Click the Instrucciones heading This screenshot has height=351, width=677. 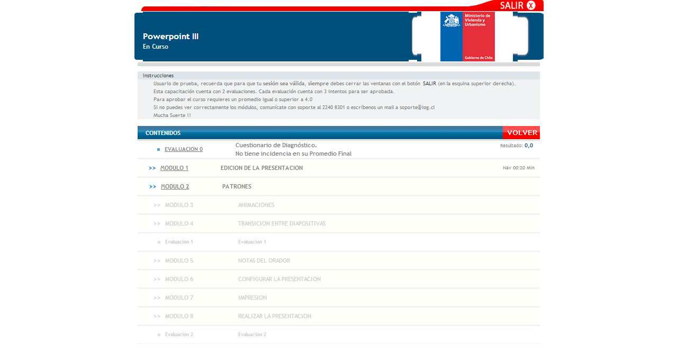click(158, 76)
